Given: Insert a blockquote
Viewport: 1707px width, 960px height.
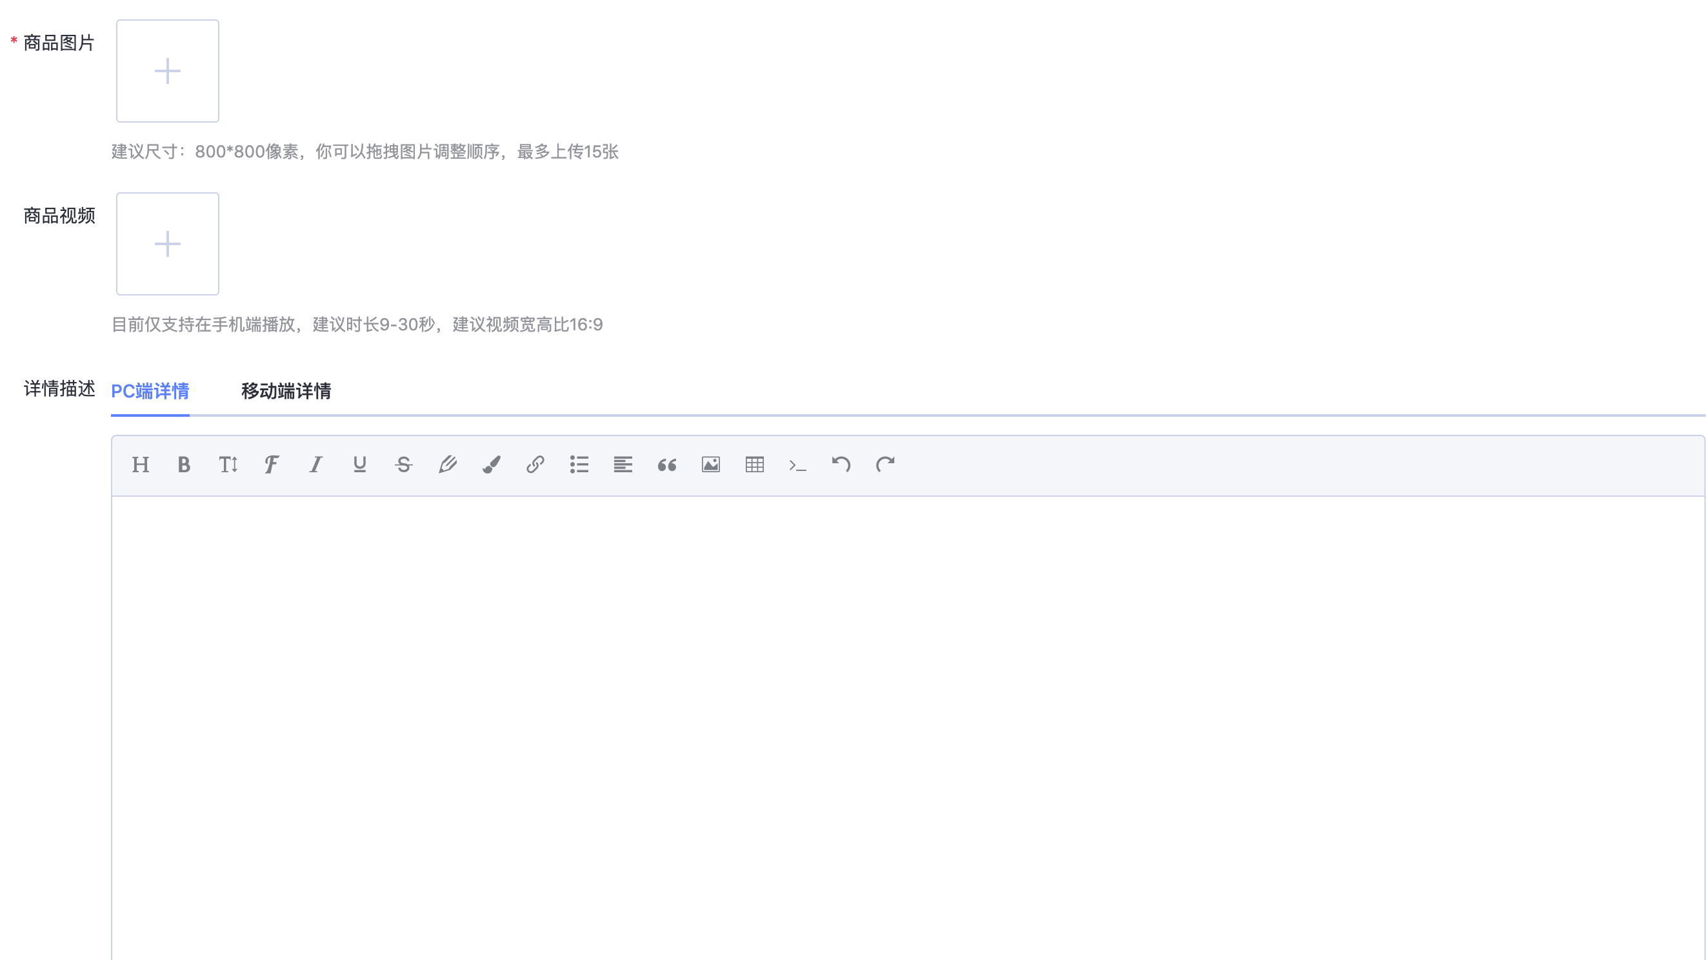Looking at the screenshot, I should click(666, 465).
